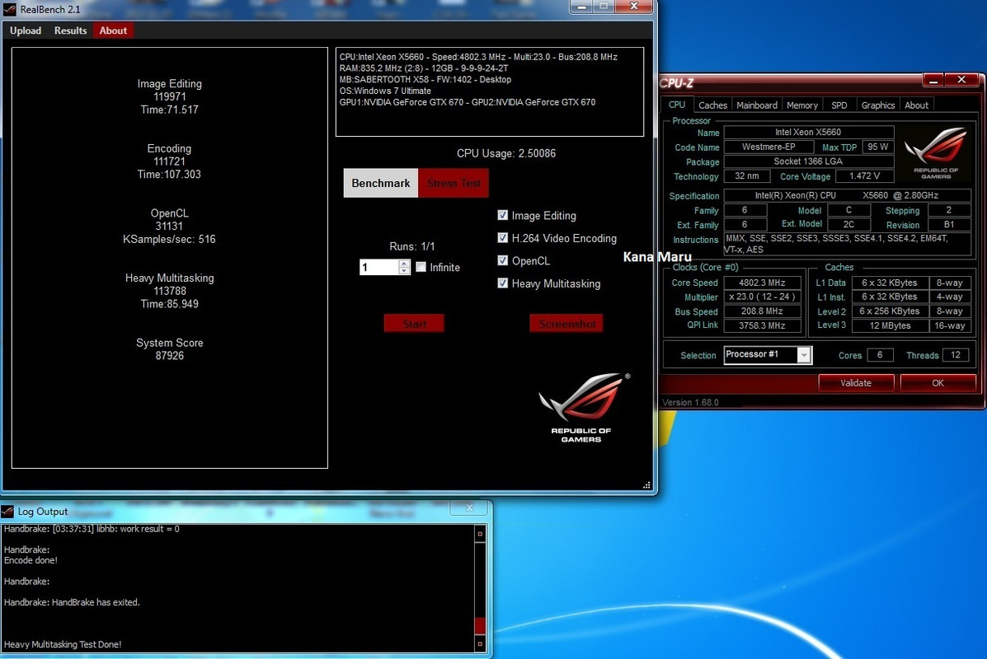Click the Log Output scroll up arrow

tap(480, 534)
